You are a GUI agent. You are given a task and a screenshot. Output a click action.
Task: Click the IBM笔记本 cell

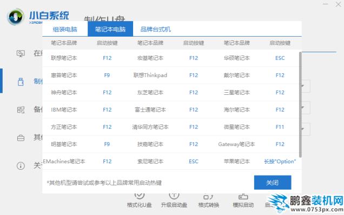pyautogui.click(x=64, y=110)
